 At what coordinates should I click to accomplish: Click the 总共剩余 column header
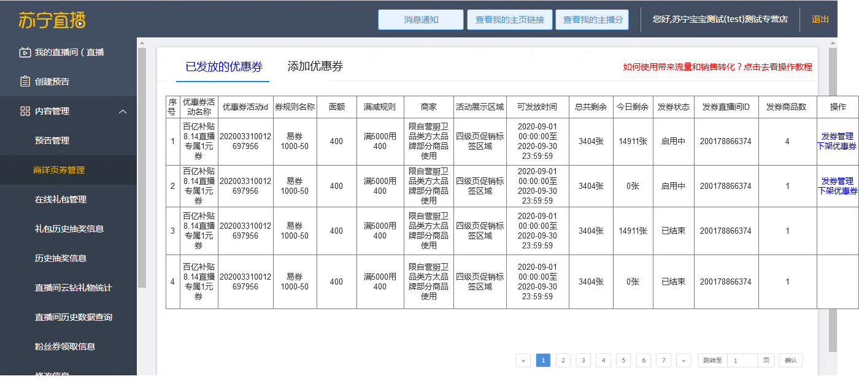591,107
